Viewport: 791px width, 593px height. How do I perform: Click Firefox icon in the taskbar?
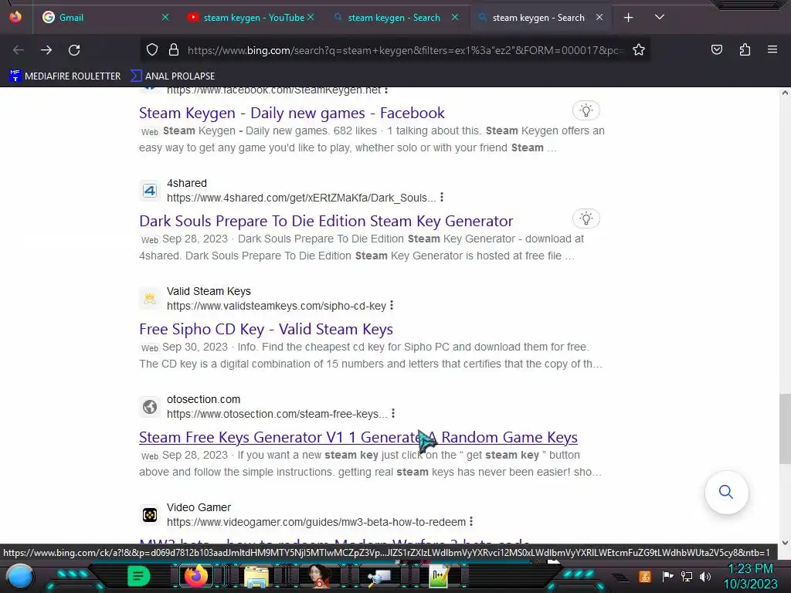[x=195, y=576]
